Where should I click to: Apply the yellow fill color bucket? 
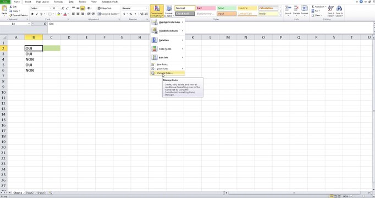point(59,14)
